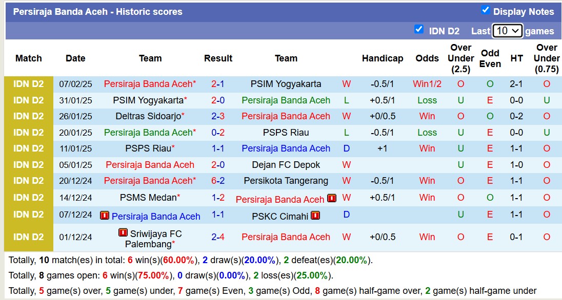Click the note icon before Persiraja Banda Aceh on 07/12/24

(106, 216)
